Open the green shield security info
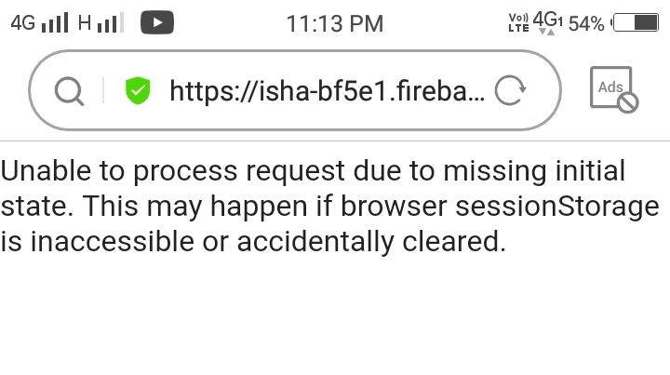Viewport: 670px width, 375px height. click(x=138, y=90)
